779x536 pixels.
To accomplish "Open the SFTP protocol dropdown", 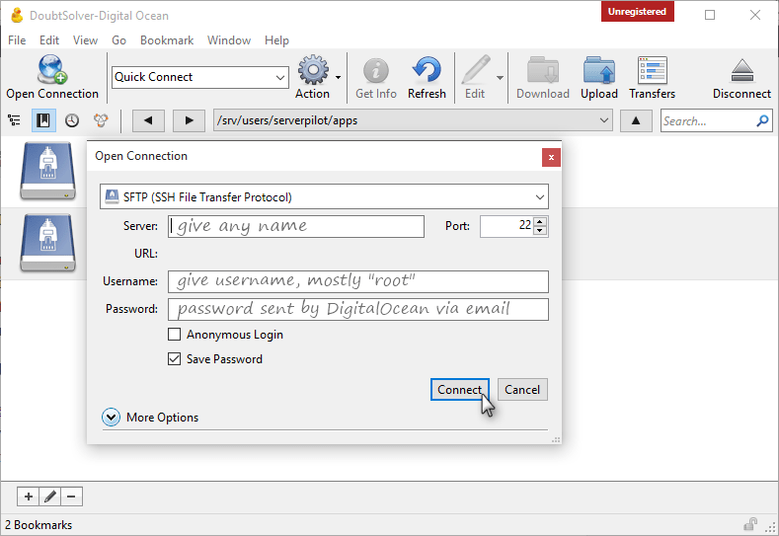I will coord(539,197).
